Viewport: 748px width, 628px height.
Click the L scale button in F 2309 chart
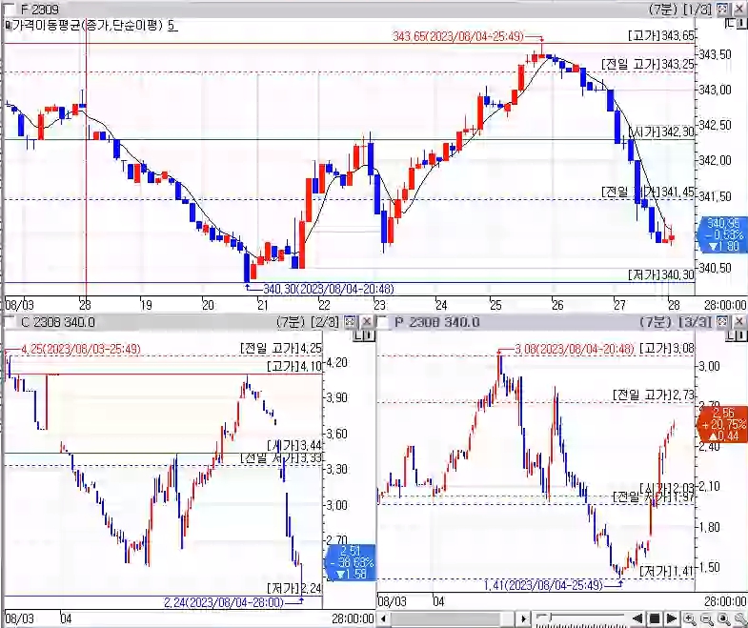(x=730, y=23)
